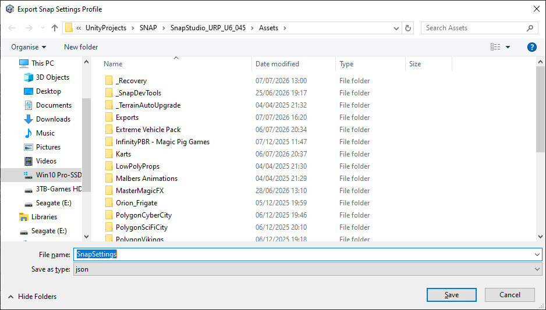Select the PolygonSciFiCity folder
The height and width of the screenshot is (310, 546).
[141, 227]
